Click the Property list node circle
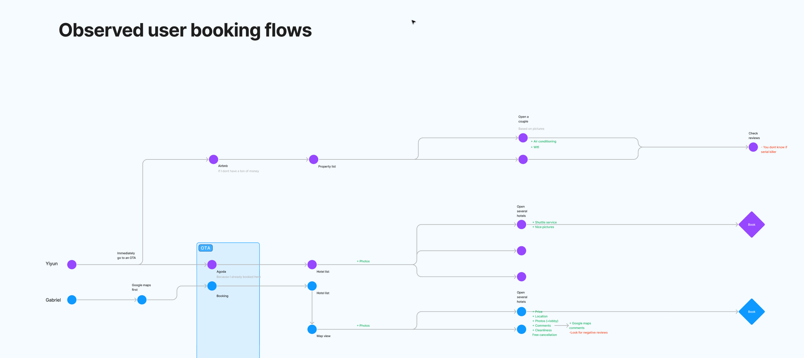 (x=314, y=159)
